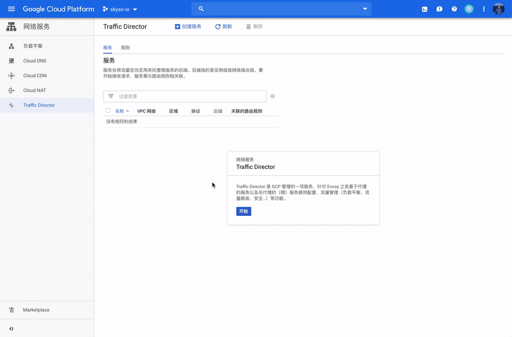The image size is (512, 337).
Task: Focus the 过滤资源 filter input
Action: 185,96
